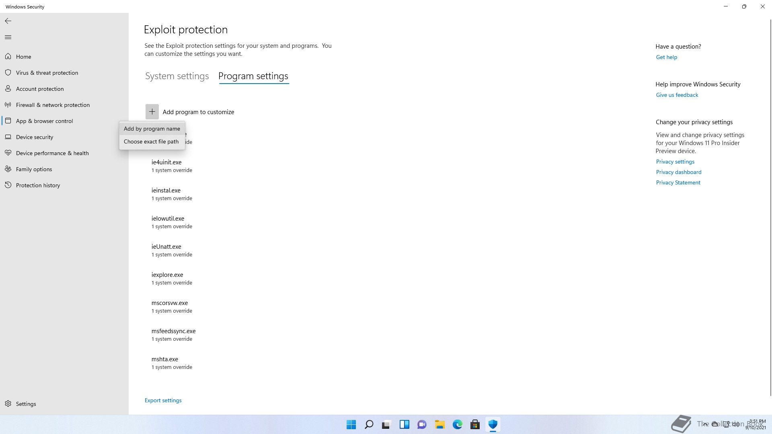This screenshot has height=434, width=772.
Task: Select 'Choose exact file path' option
Action: pyautogui.click(x=151, y=141)
